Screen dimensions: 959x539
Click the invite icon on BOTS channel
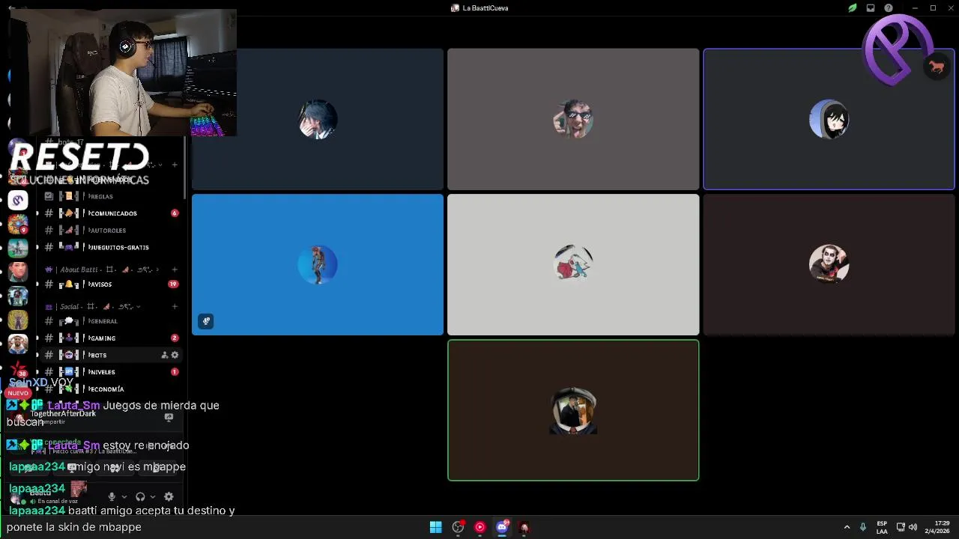(165, 356)
